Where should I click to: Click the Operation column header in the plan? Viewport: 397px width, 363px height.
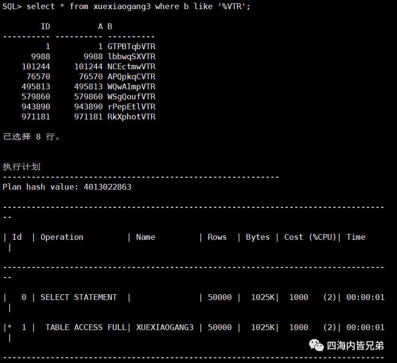(x=62, y=237)
